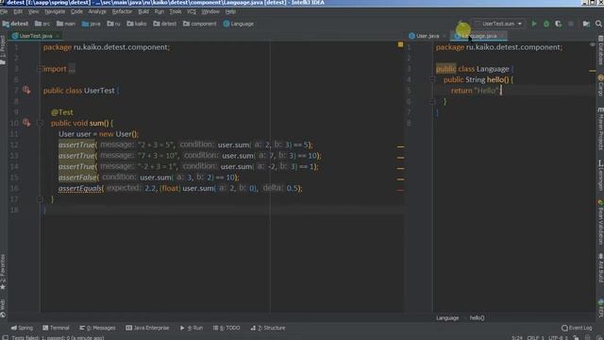The height and width of the screenshot is (340, 604).
Task: Click inspection status indicator in UserTest editor
Action: click(x=400, y=44)
